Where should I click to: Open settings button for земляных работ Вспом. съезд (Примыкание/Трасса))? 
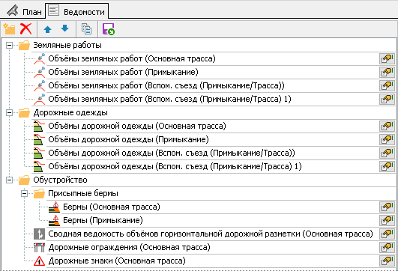point(387,85)
